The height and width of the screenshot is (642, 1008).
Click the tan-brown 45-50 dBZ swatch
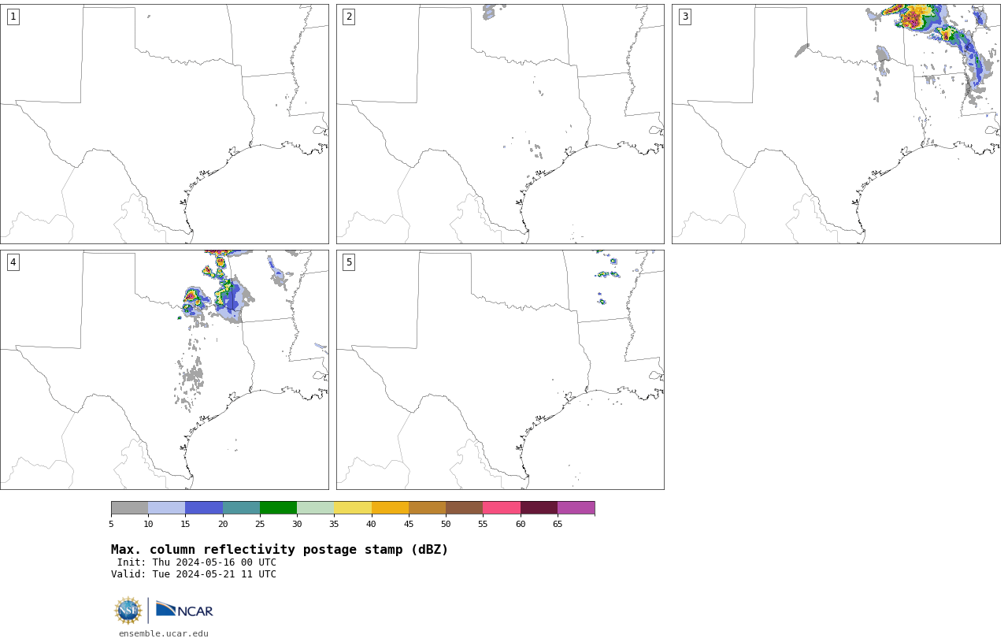click(x=427, y=507)
